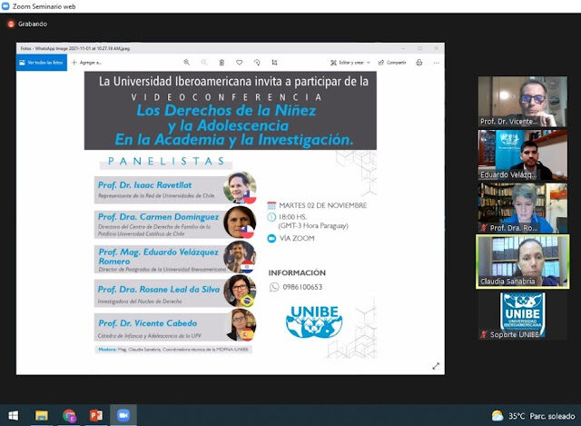This screenshot has height=426, width=581.
Task: Expand the Agregar a menu
Action: coord(88,63)
